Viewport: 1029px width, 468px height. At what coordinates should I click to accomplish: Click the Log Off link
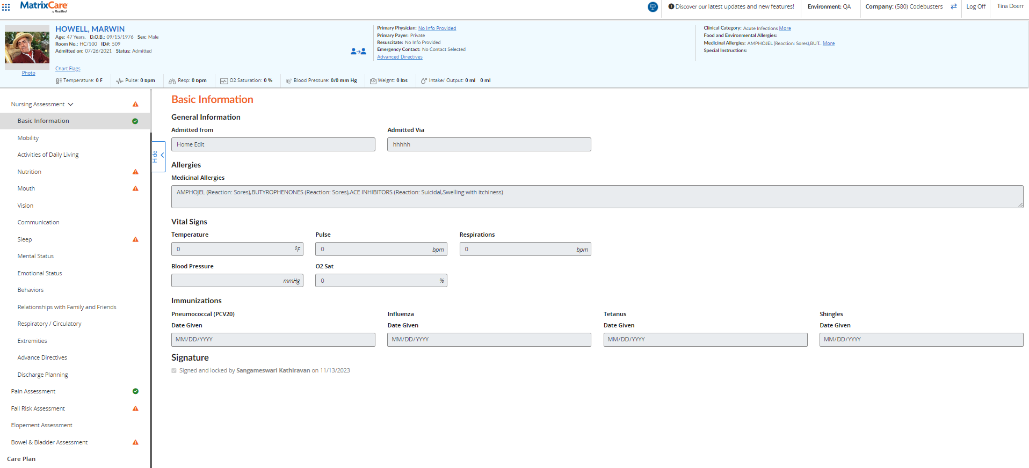coord(976,6)
